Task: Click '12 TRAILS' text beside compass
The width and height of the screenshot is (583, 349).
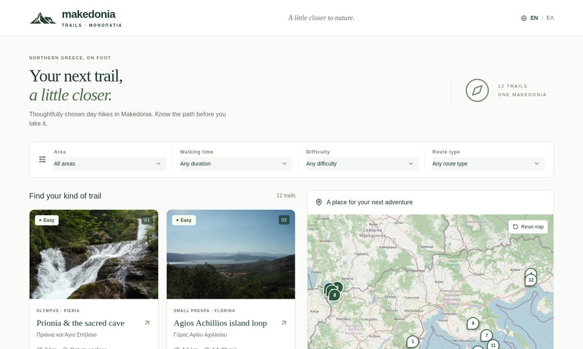Action: [512, 86]
